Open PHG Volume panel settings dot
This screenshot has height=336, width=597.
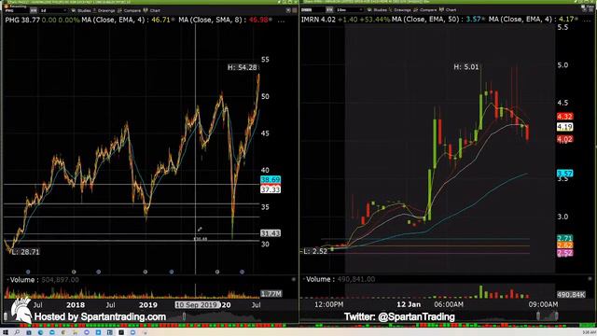point(294,279)
